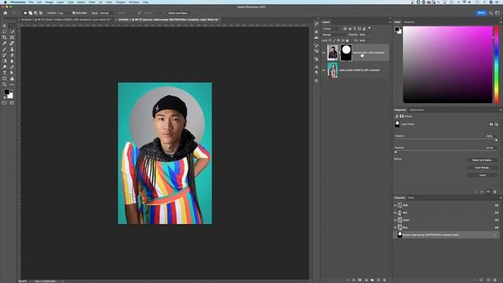Select the Hand tool
The width and height of the screenshot is (503, 283).
[12, 79]
